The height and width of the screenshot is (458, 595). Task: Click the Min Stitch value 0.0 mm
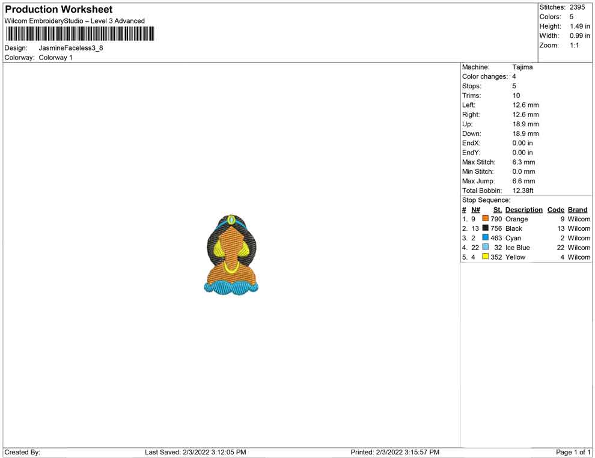coord(523,171)
